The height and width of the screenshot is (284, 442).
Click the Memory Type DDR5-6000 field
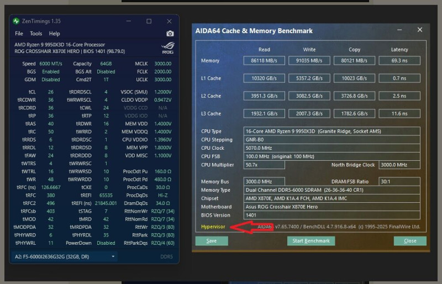click(x=332, y=190)
